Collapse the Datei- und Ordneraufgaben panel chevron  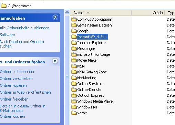coord(55,61)
